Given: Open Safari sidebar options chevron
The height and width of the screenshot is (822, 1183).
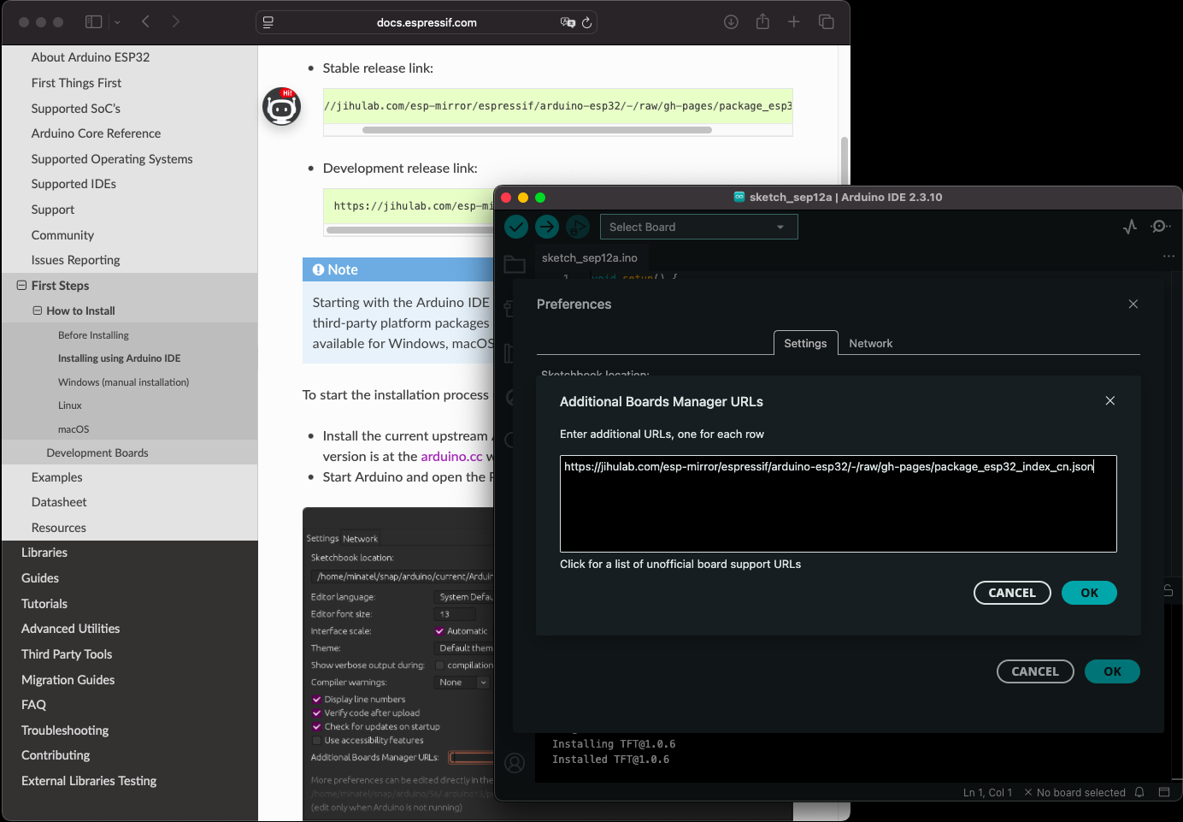Looking at the screenshot, I should tap(117, 22).
